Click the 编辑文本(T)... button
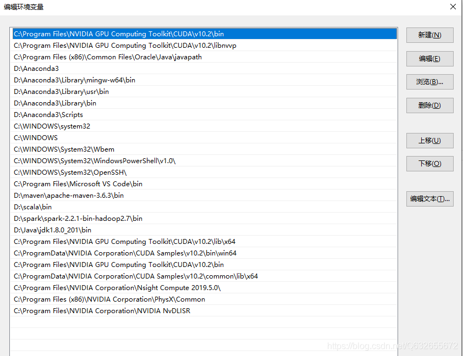The image size is (463, 356). click(429, 199)
